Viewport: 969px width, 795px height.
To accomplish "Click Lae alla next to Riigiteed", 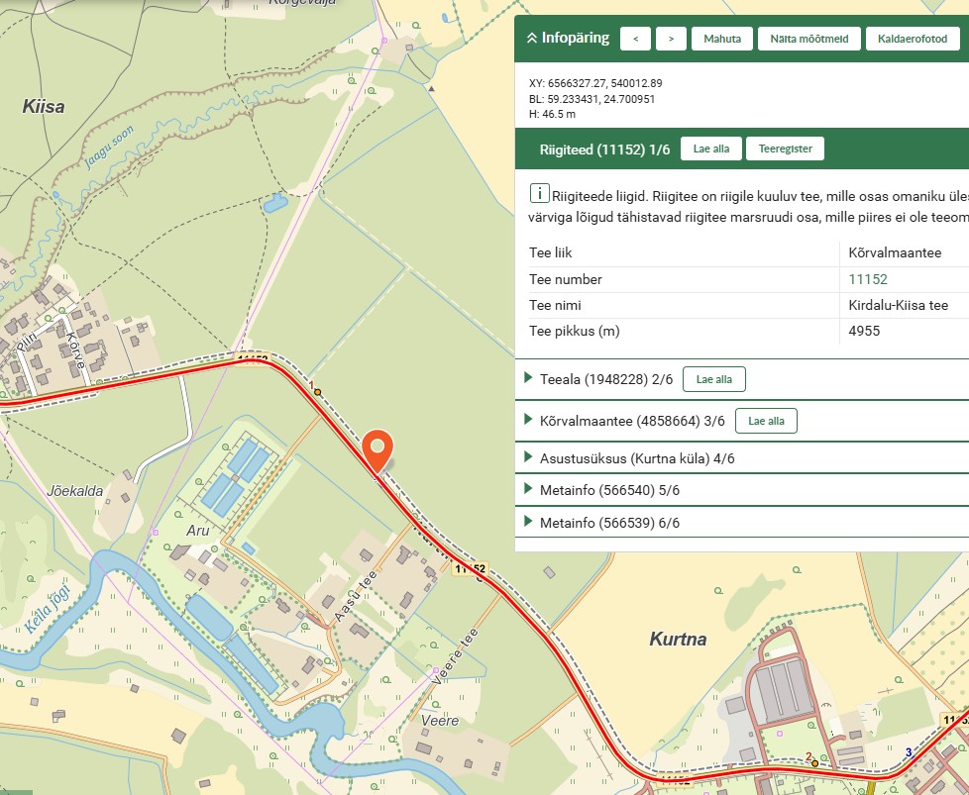I will 710,149.
